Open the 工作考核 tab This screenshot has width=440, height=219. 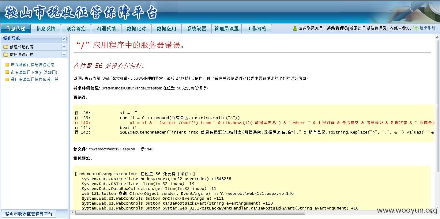pyautogui.click(x=257, y=28)
